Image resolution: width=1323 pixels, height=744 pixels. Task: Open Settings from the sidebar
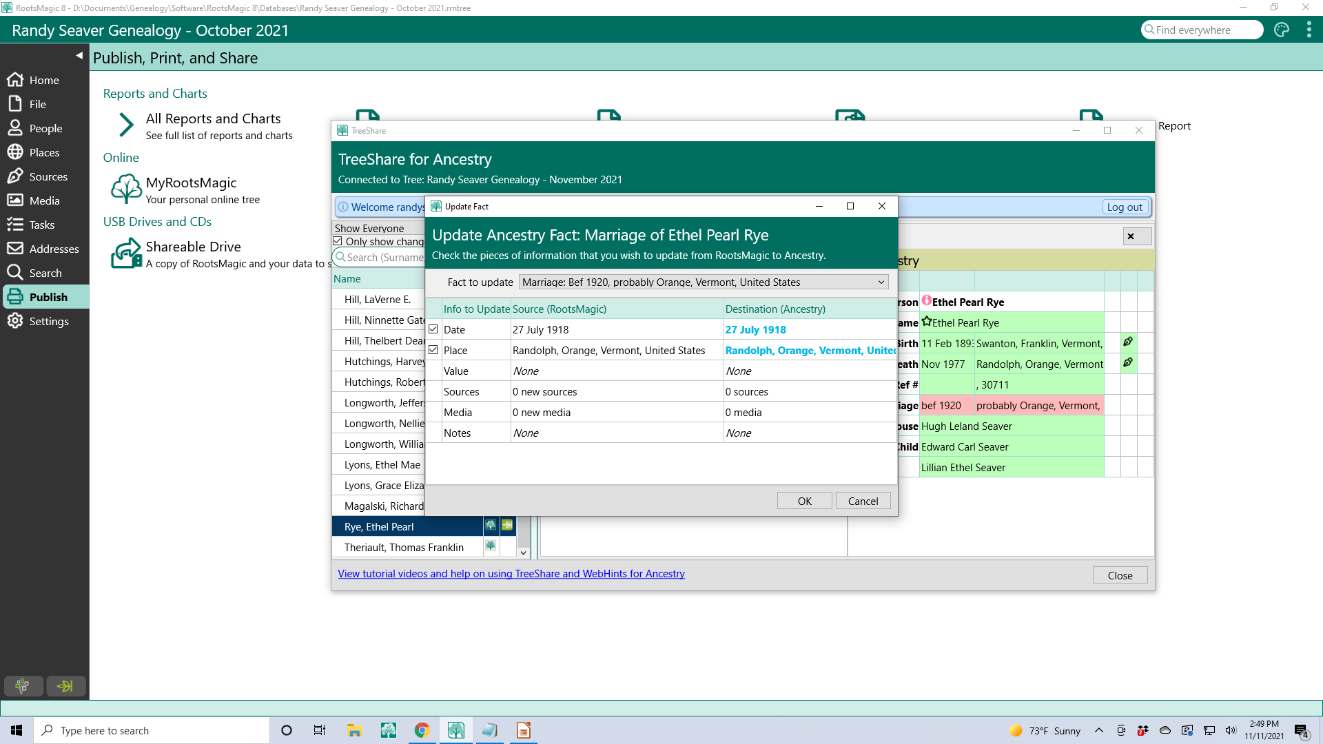pos(44,321)
